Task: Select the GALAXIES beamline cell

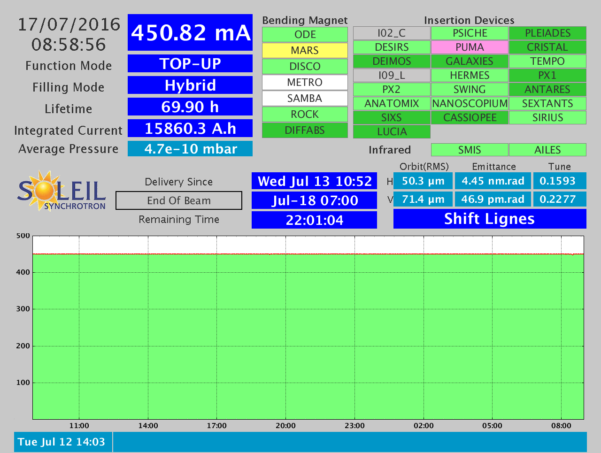Action: (470, 61)
